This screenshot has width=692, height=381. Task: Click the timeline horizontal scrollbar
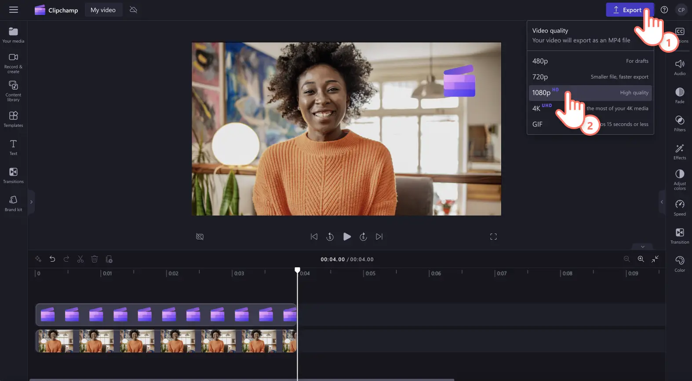(242, 380)
